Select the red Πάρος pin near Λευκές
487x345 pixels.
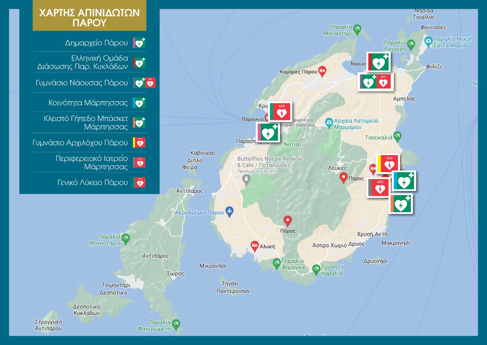(343, 177)
